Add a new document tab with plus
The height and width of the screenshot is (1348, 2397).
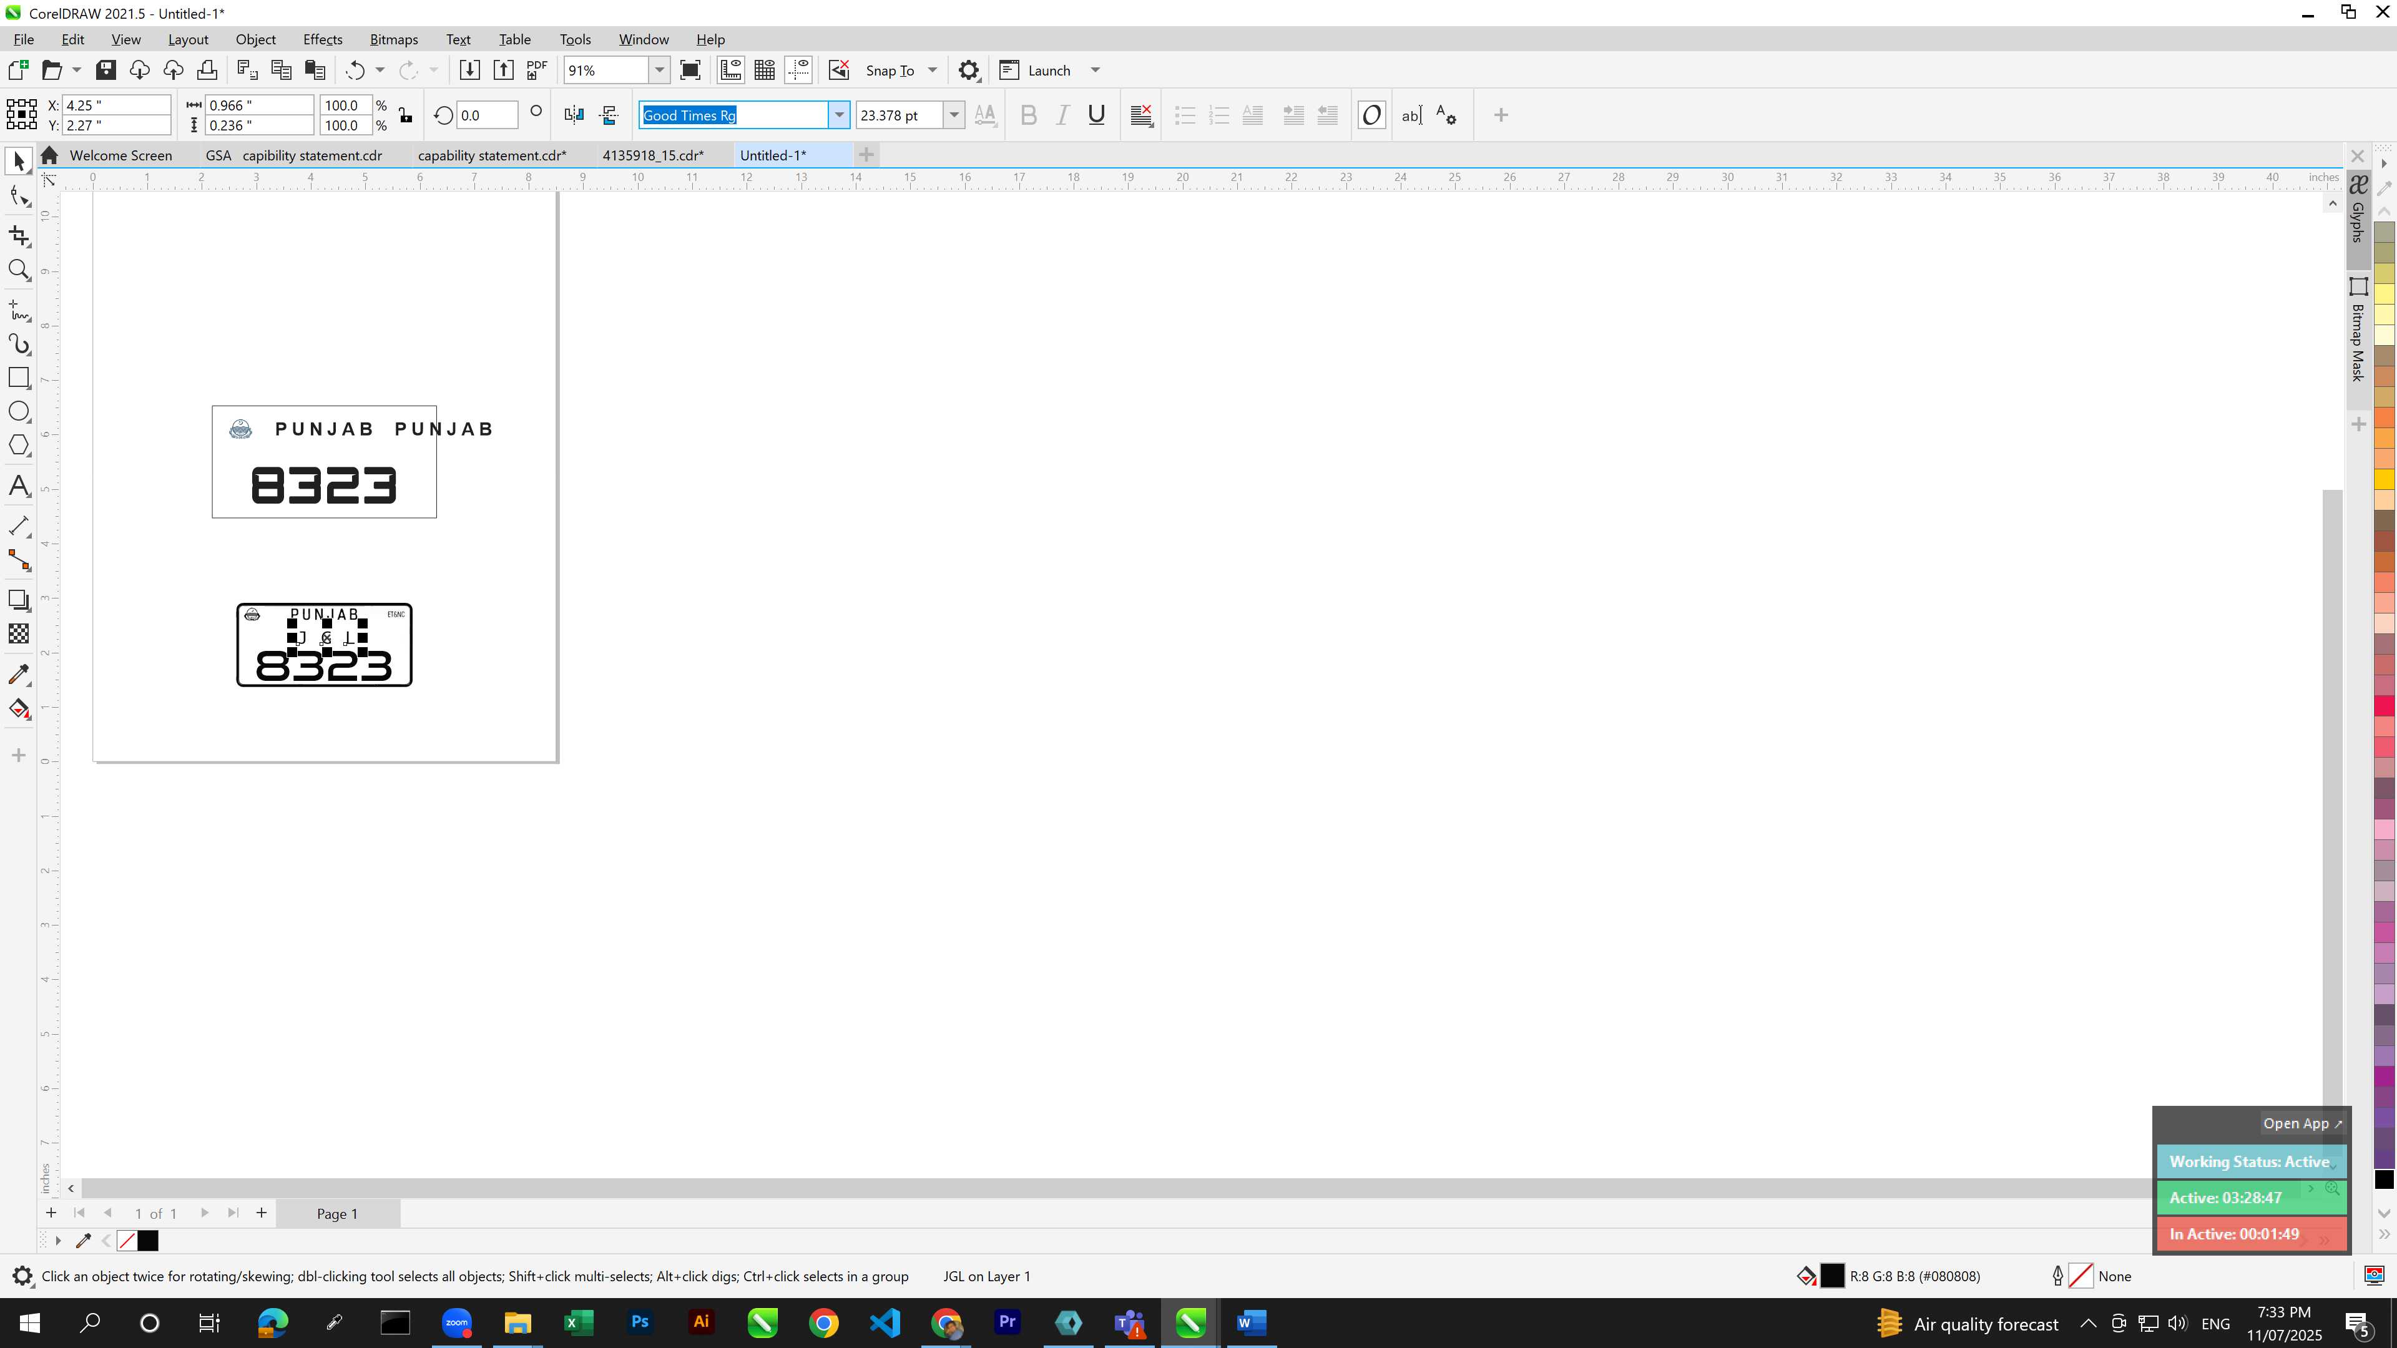[866, 154]
